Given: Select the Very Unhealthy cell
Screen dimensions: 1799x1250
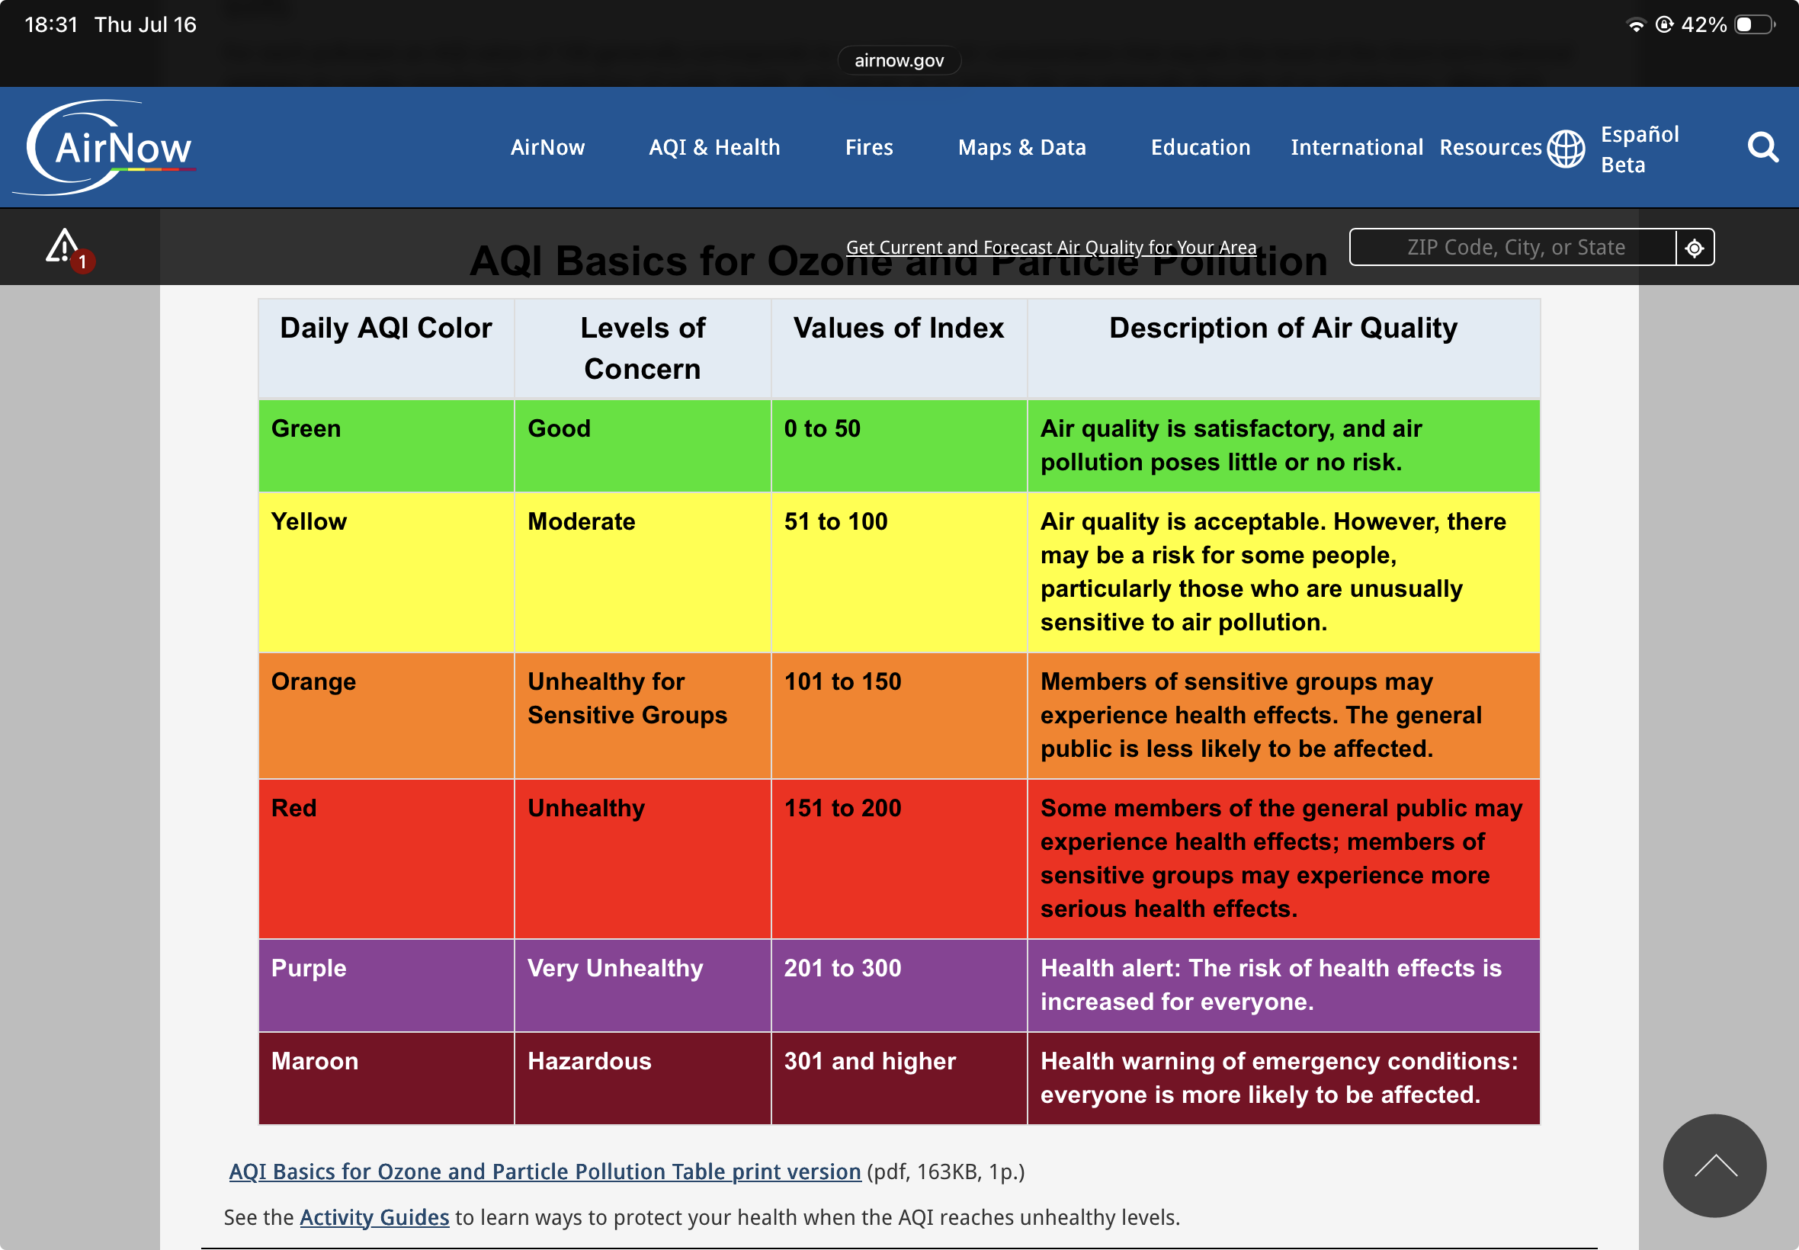Looking at the screenshot, I should coord(643,986).
